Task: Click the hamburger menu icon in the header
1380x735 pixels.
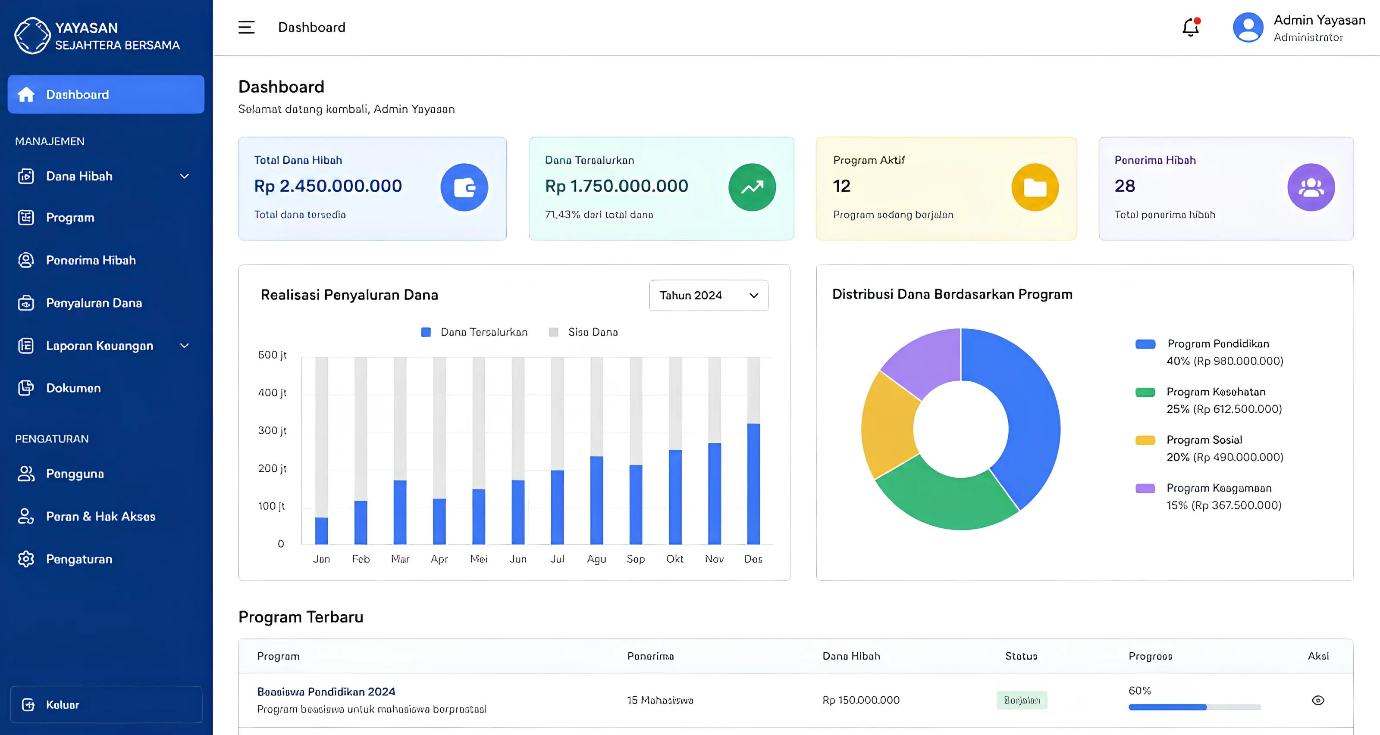Action: coord(246,27)
